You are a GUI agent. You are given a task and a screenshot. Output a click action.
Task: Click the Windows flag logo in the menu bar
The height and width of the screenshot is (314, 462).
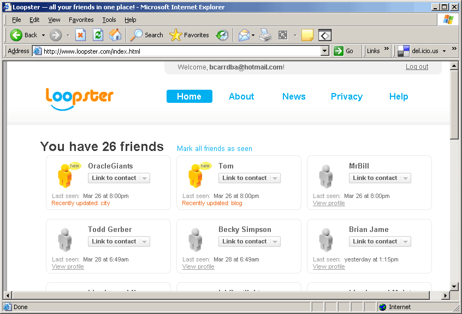click(x=448, y=20)
